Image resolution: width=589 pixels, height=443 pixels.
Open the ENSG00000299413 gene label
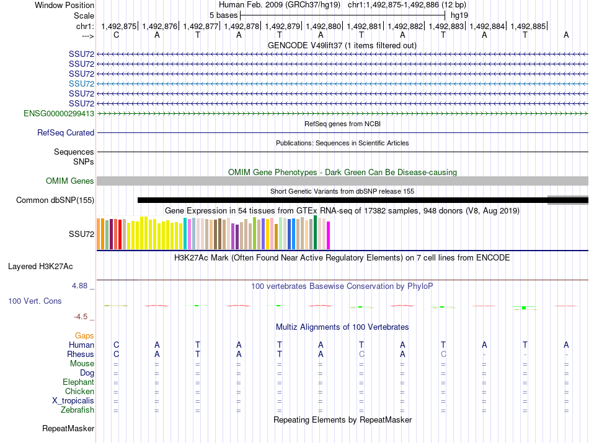coord(59,113)
